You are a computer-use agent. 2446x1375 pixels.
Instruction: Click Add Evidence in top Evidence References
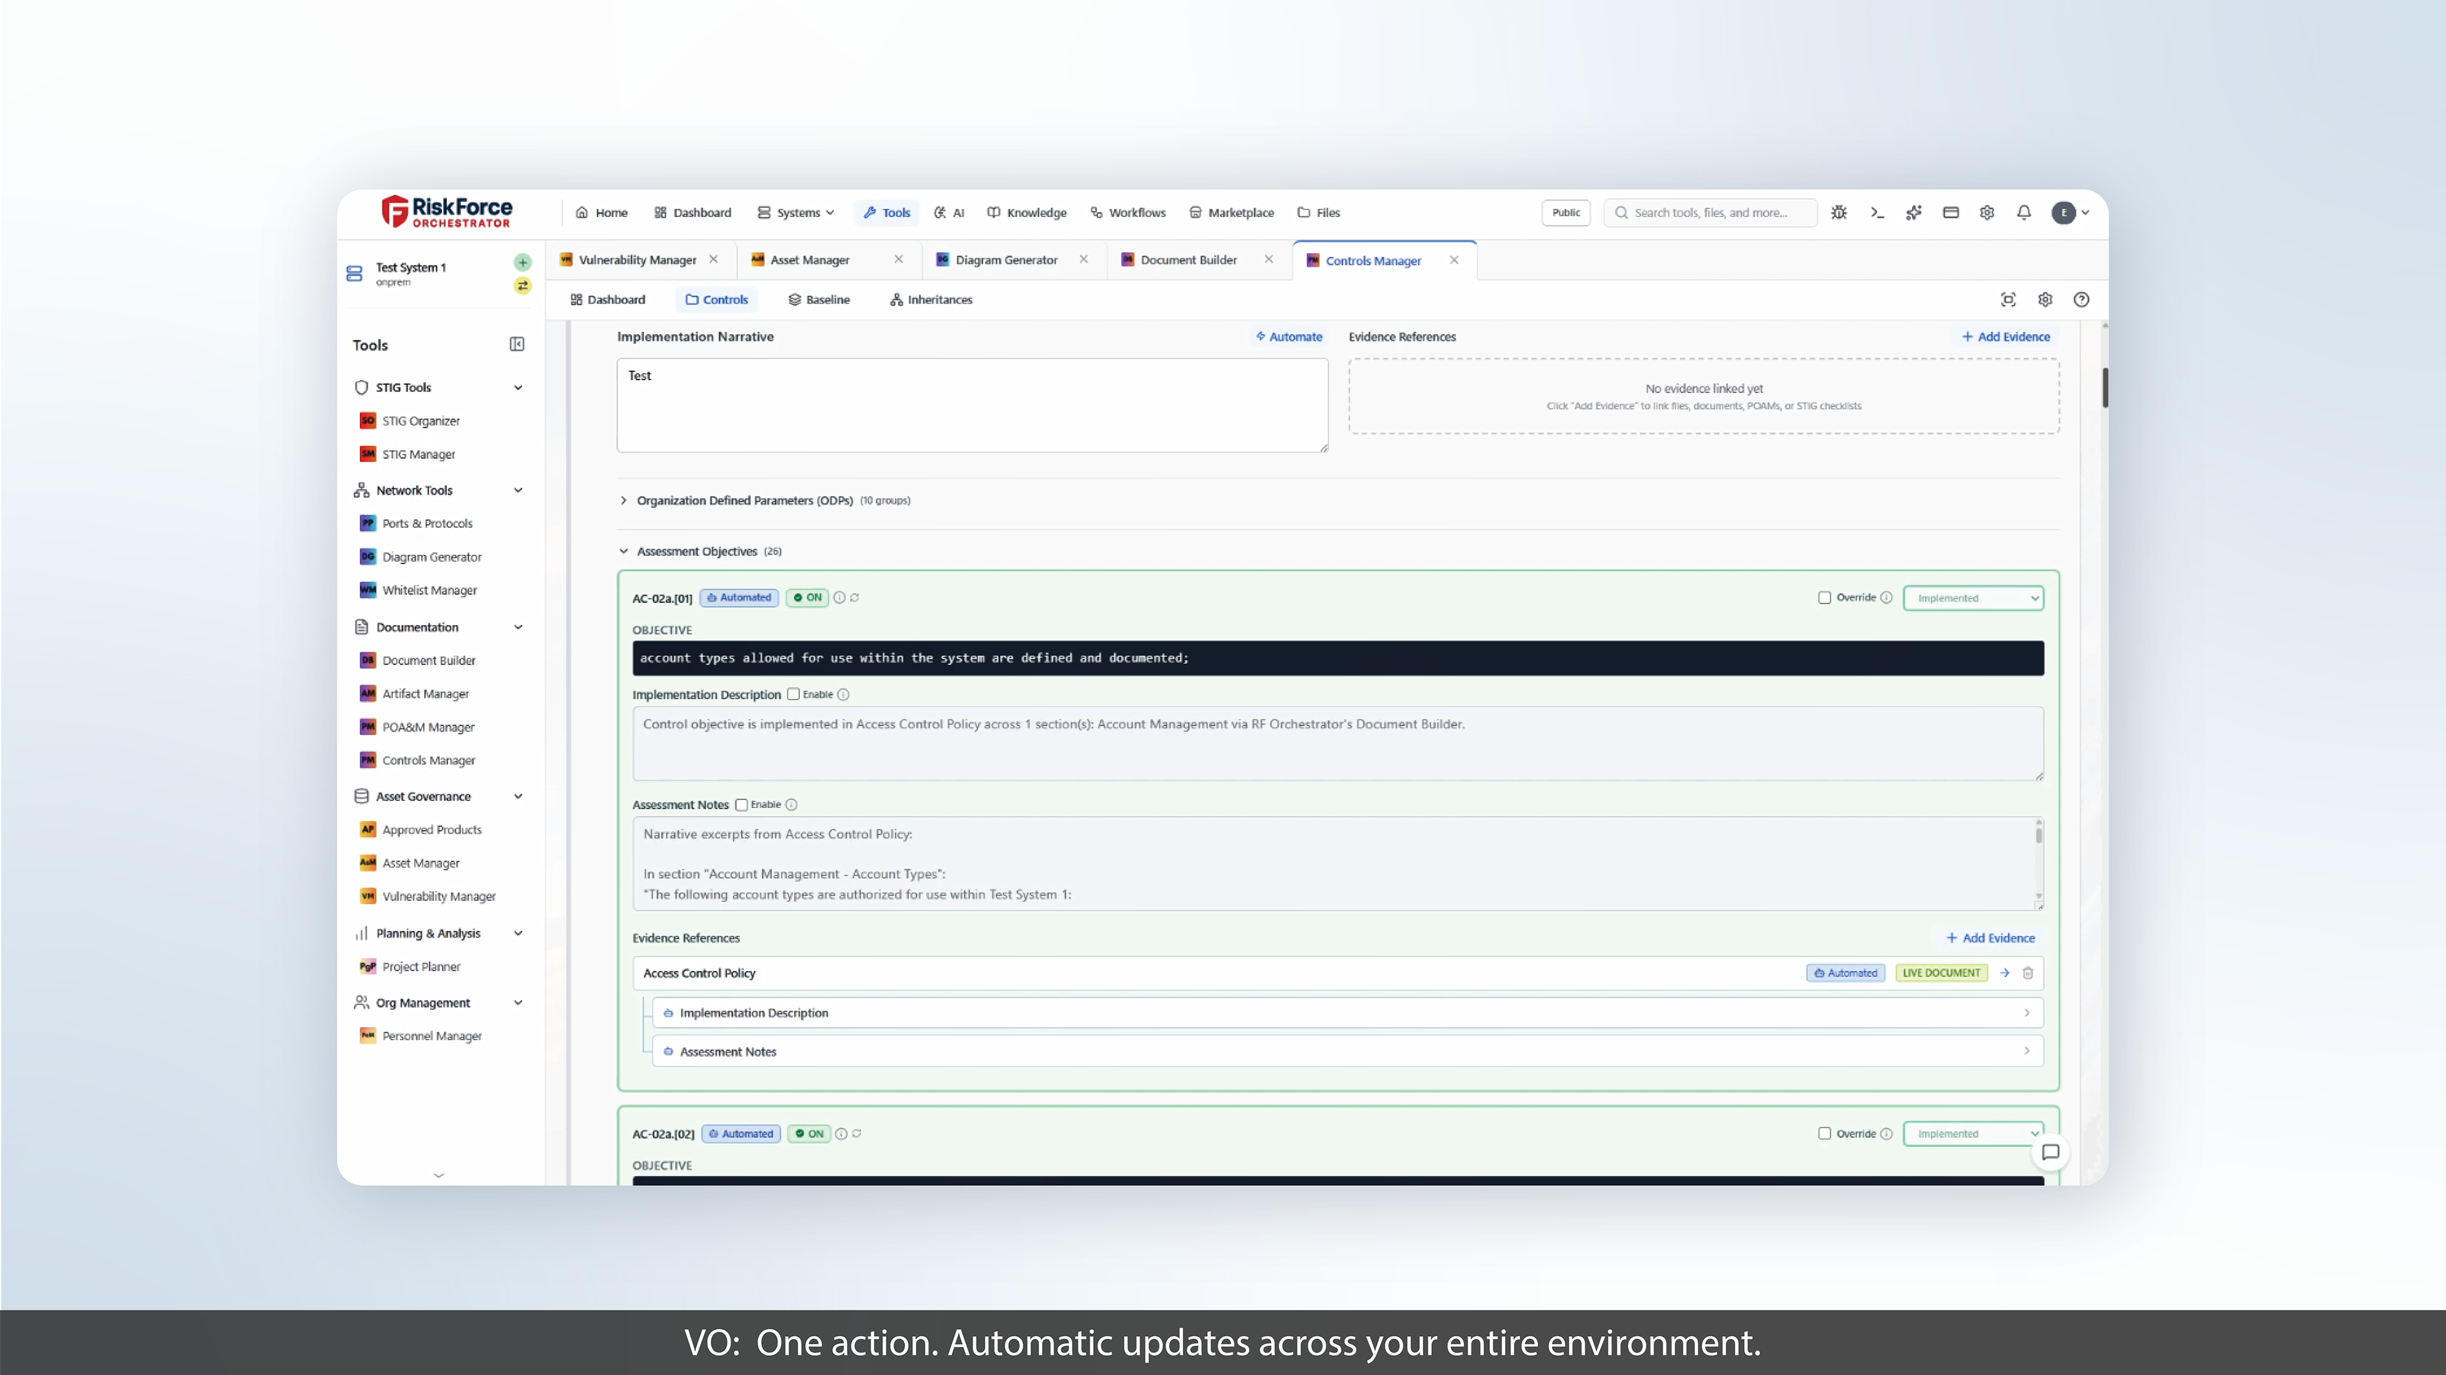coord(2005,337)
